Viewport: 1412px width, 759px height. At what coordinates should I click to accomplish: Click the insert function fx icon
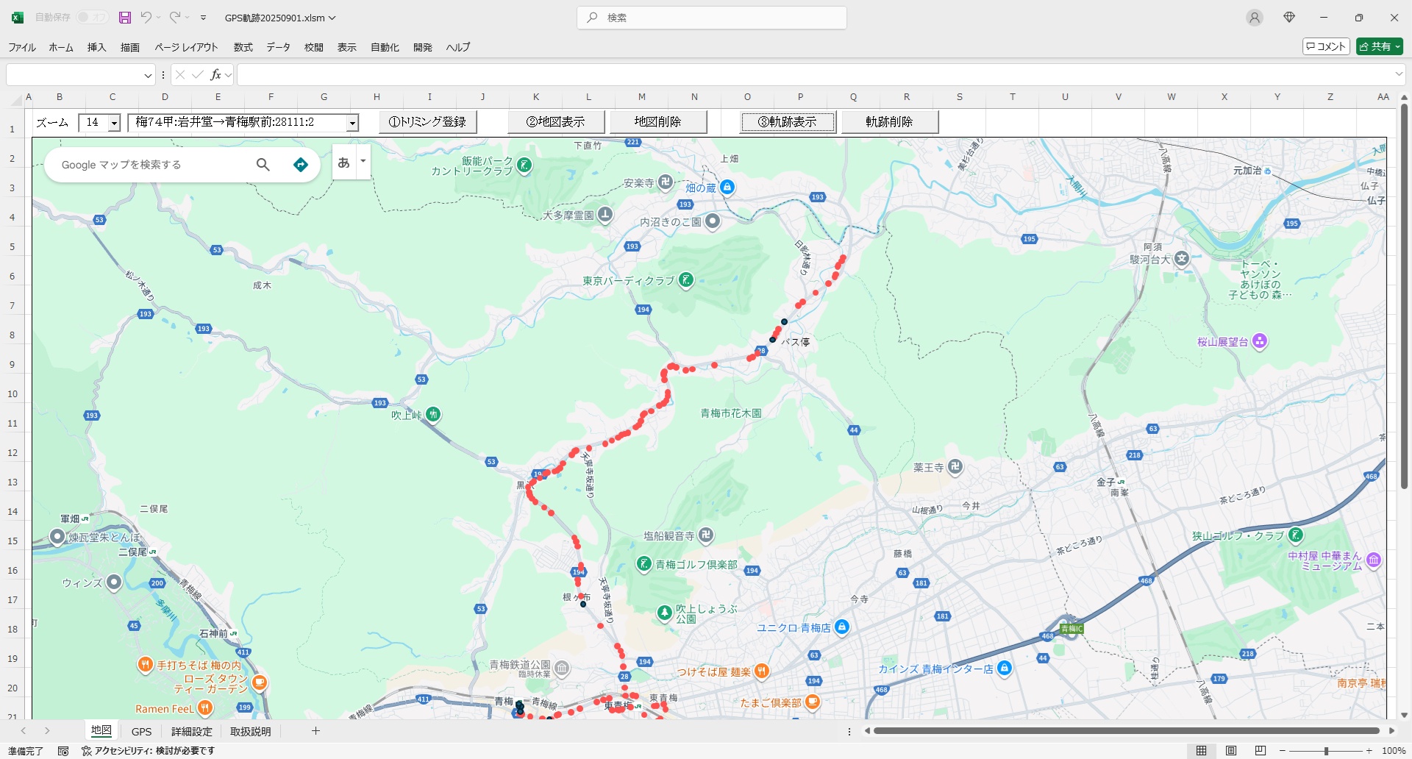click(215, 75)
